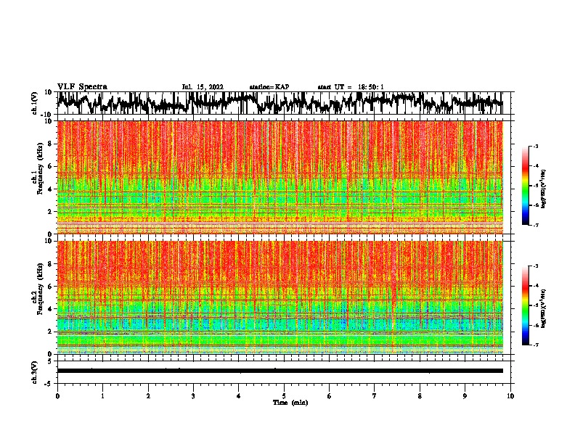575x444 pixels.
Task: Click the 4 kHz tick of ch.1 frequency axis
Action: click(52, 189)
